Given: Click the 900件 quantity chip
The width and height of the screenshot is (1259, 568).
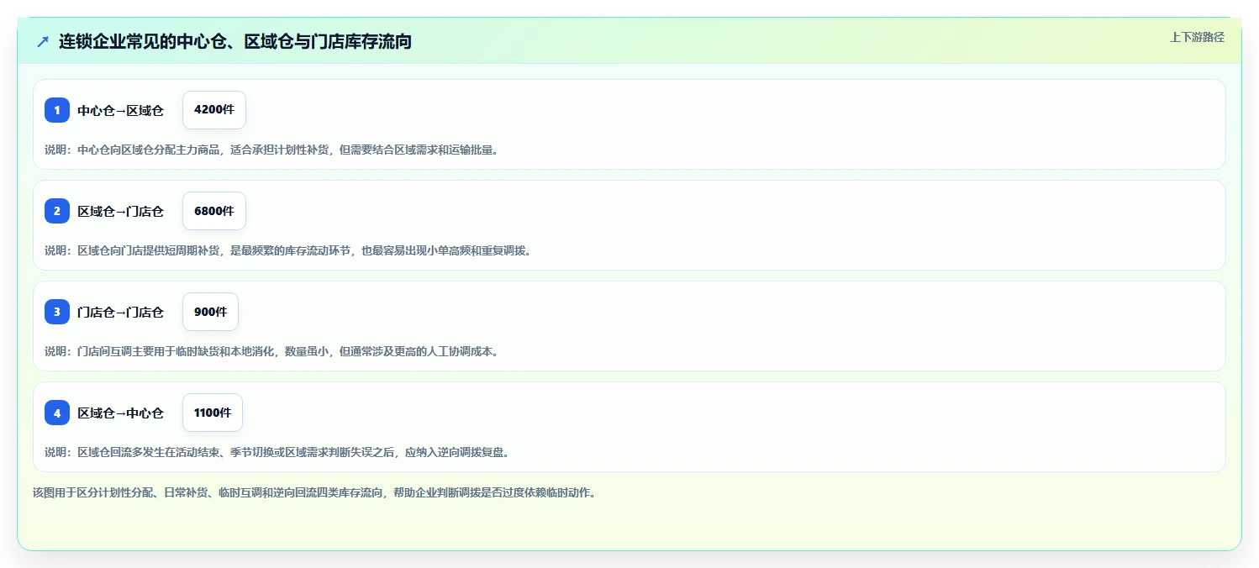Looking at the screenshot, I should (x=211, y=312).
